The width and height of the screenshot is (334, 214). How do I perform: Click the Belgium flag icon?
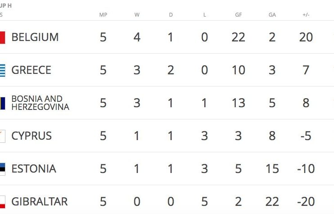tap(2, 37)
